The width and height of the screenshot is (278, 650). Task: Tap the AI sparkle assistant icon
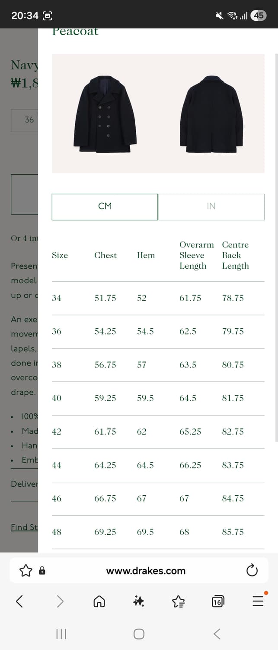click(139, 601)
